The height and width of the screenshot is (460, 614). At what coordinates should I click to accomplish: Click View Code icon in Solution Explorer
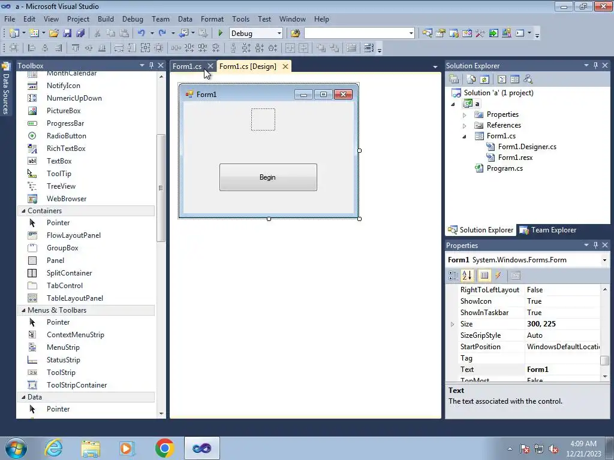[502, 80]
